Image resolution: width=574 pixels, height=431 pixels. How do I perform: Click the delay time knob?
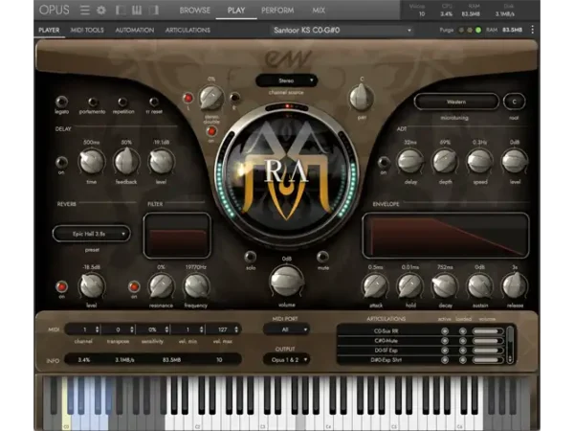pyautogui.click(x=91, y=162)
